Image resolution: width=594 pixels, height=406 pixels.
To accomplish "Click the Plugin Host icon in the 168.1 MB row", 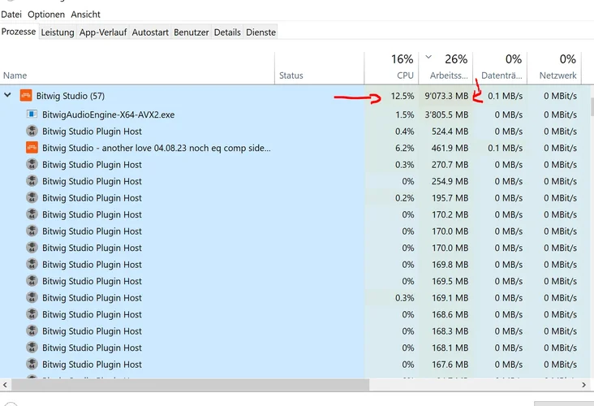I will coord(32,348).
